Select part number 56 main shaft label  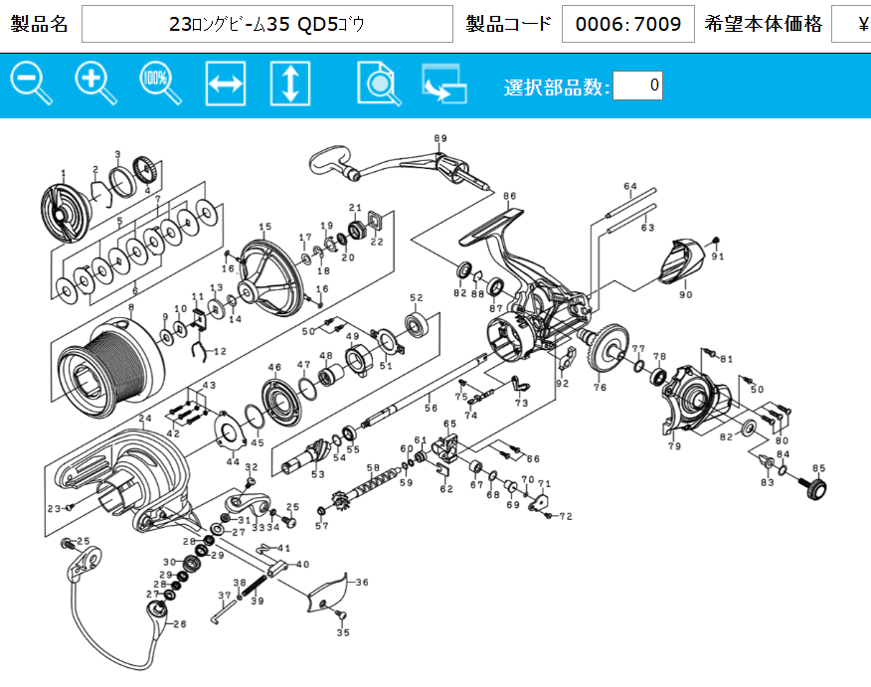[x=432, y=409]
